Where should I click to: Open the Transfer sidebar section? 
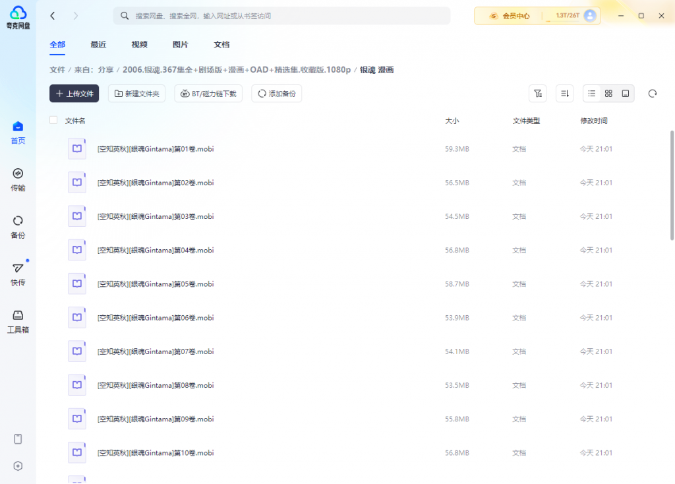coord(18,180)
